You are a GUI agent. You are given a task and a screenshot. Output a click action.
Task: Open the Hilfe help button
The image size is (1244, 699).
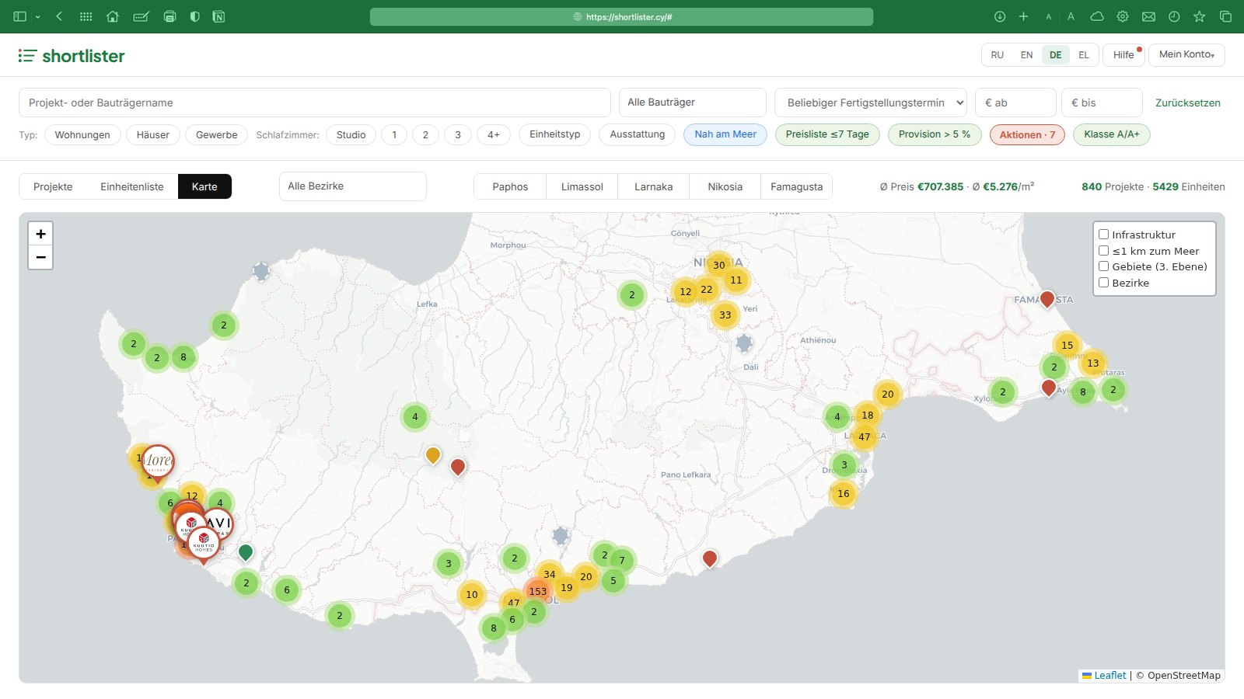click(x=1123, y=55)
